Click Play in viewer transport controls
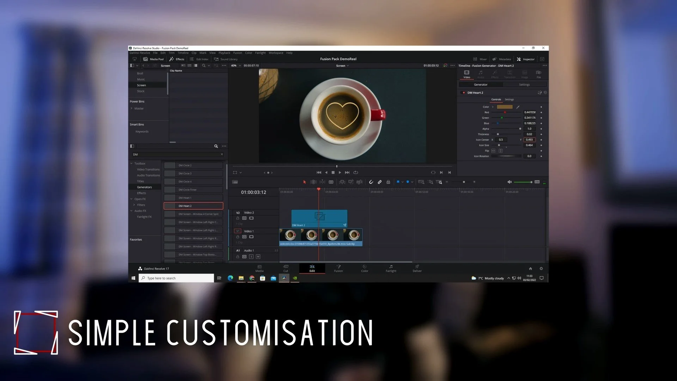677x381 pixels. point(340,173)
